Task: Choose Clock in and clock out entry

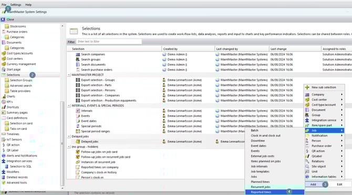Action: (x=275, y=136)
